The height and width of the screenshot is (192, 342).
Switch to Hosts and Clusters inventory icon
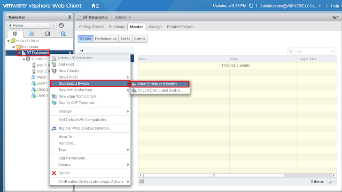[14, 34]
